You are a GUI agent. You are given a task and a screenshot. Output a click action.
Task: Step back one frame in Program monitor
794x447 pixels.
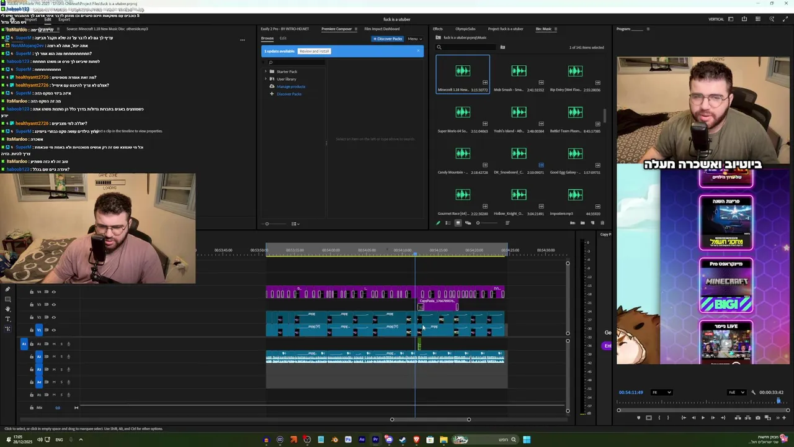click(694, 418)
